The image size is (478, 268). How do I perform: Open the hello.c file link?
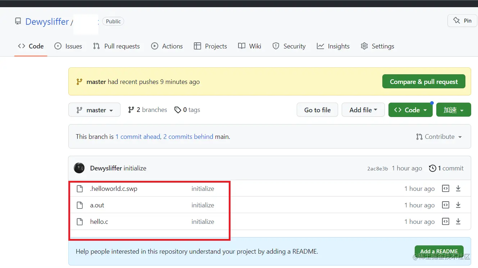(99, 222)
